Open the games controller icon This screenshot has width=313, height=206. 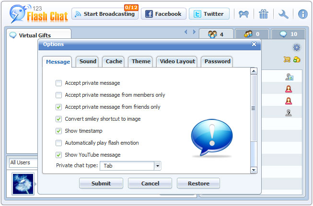(244, 14)
